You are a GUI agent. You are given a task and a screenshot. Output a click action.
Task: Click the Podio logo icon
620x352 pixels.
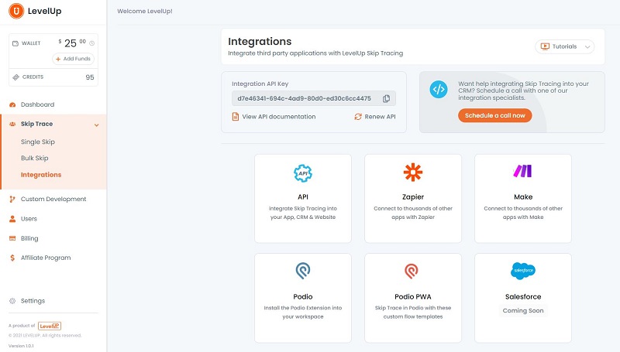pos(303,271)
